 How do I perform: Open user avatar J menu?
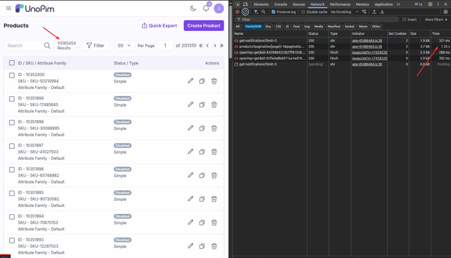click(219, 8)
